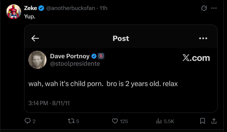Click the blue verified badge beside Dave Portnoy
Viewport: 227px width, 132px height.
click(x=94, y=56)
